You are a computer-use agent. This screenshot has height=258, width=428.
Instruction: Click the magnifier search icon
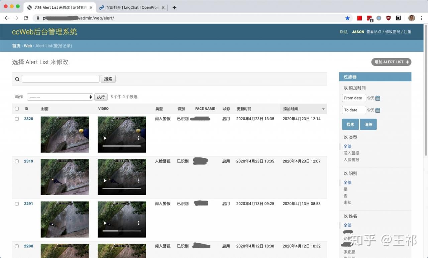click(x=17, y=79)
